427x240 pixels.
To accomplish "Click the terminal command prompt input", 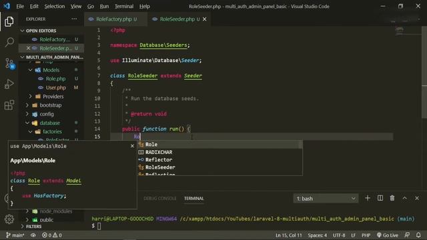I will (x=99, y=226).
